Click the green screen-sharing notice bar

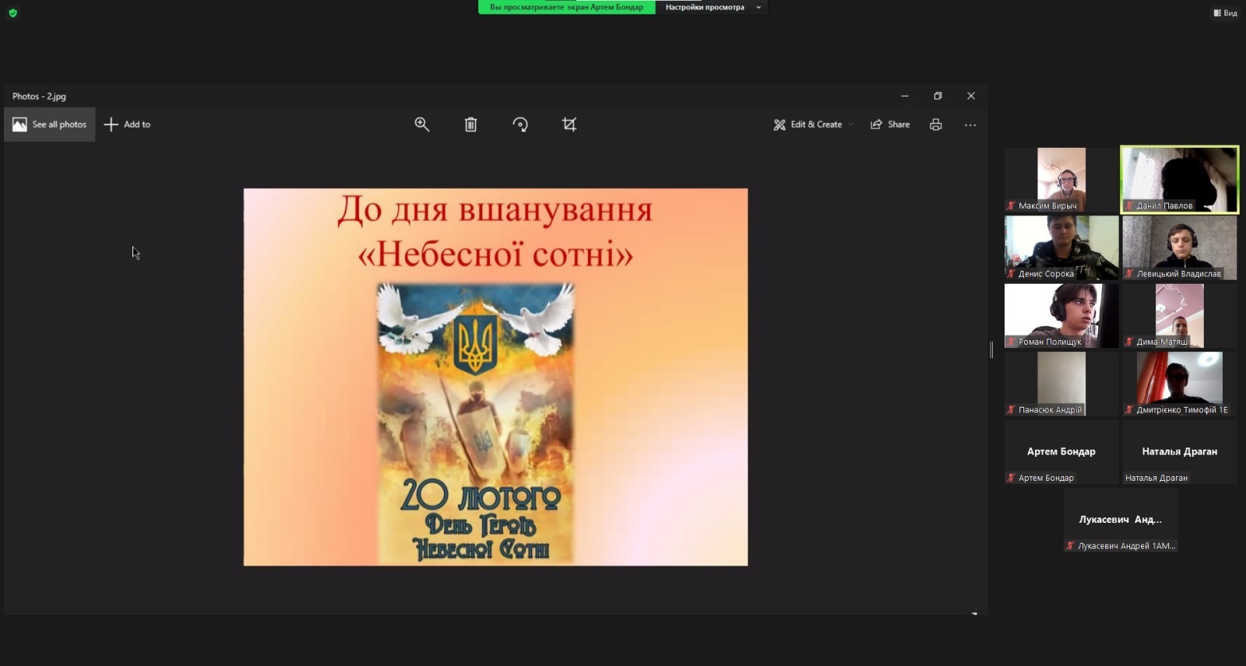pyautogui.click(x=567, y=7)
